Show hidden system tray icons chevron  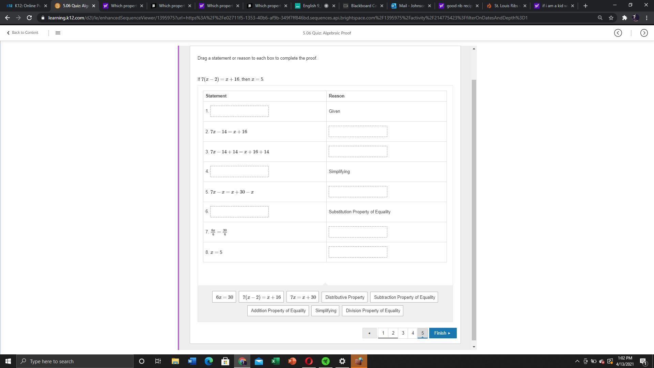click(x=577, y=361)
